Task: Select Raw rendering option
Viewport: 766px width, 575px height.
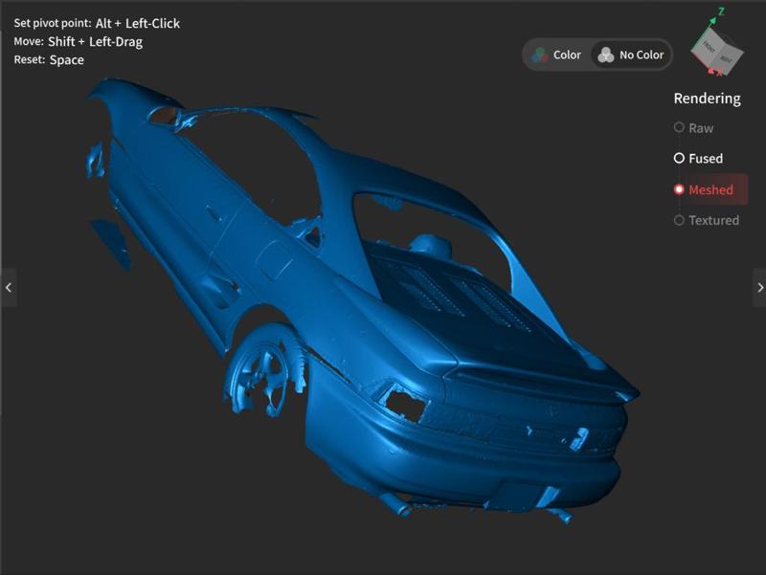Action: coord(693,128)
